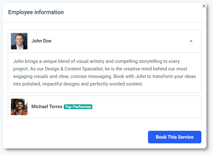Screen dimensions: 213x155
Task: Click the Employee information heading
Action: coord(36,12)
